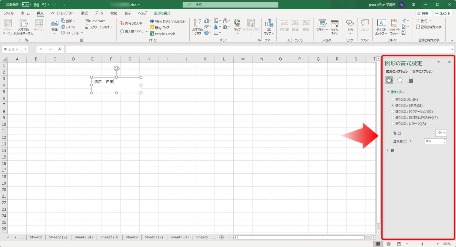Click the zoom slider in status bar

point(422,244)
